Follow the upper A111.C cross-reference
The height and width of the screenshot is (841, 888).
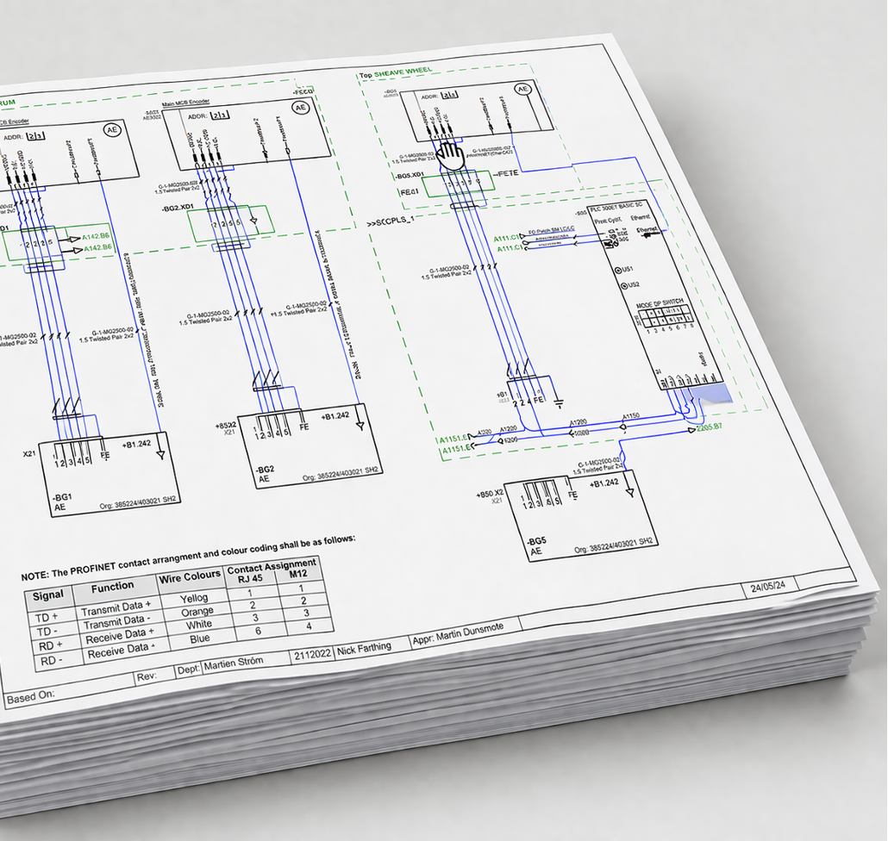tap(509, 238)
